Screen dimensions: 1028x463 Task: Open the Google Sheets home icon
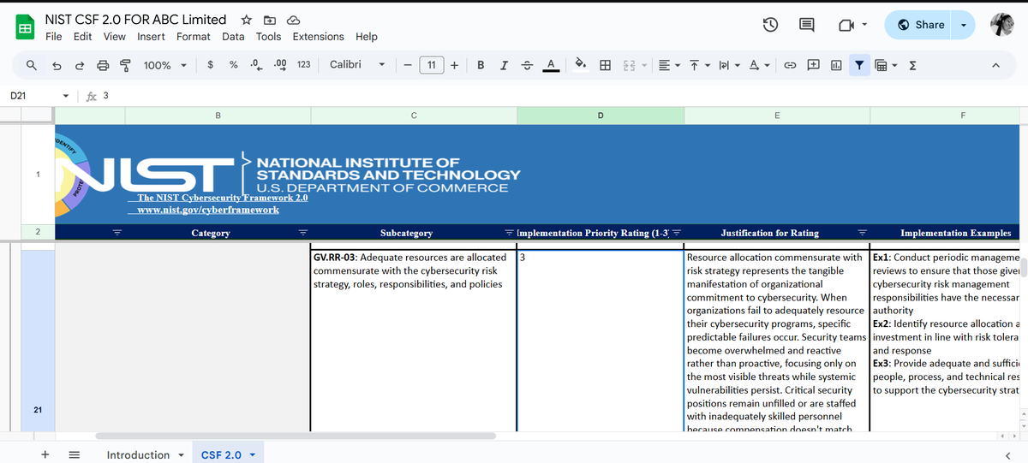(26, 28)
